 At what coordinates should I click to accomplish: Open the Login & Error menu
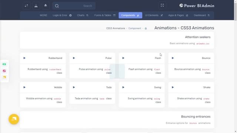tap(62, 15)
